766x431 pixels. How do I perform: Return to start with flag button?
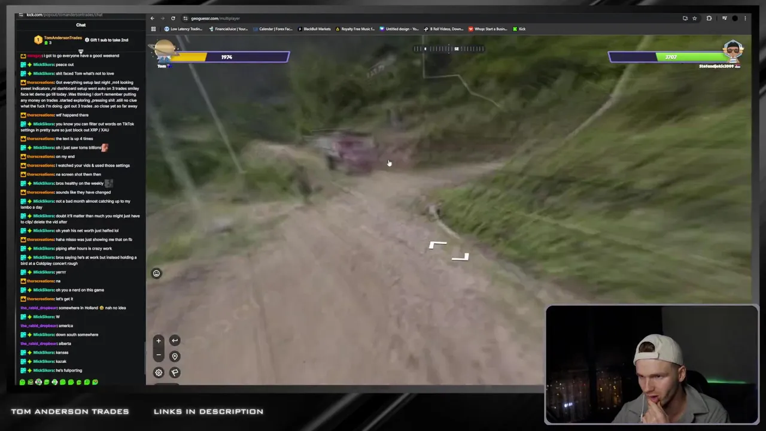(x=175, y=372)
